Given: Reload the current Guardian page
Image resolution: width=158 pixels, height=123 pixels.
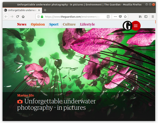Looking at the screenshot, I should (x=18, y=17).
